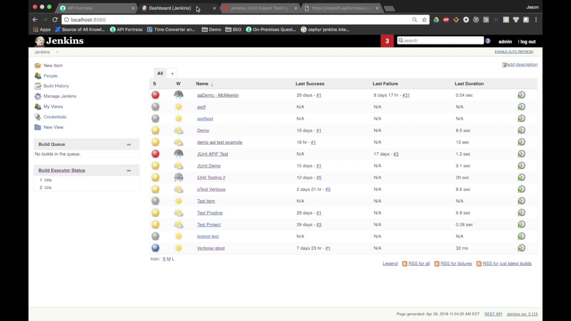Open Manage Jenkins settings
This screenshot has height=321, width=571.
click(x=60, y=96)
